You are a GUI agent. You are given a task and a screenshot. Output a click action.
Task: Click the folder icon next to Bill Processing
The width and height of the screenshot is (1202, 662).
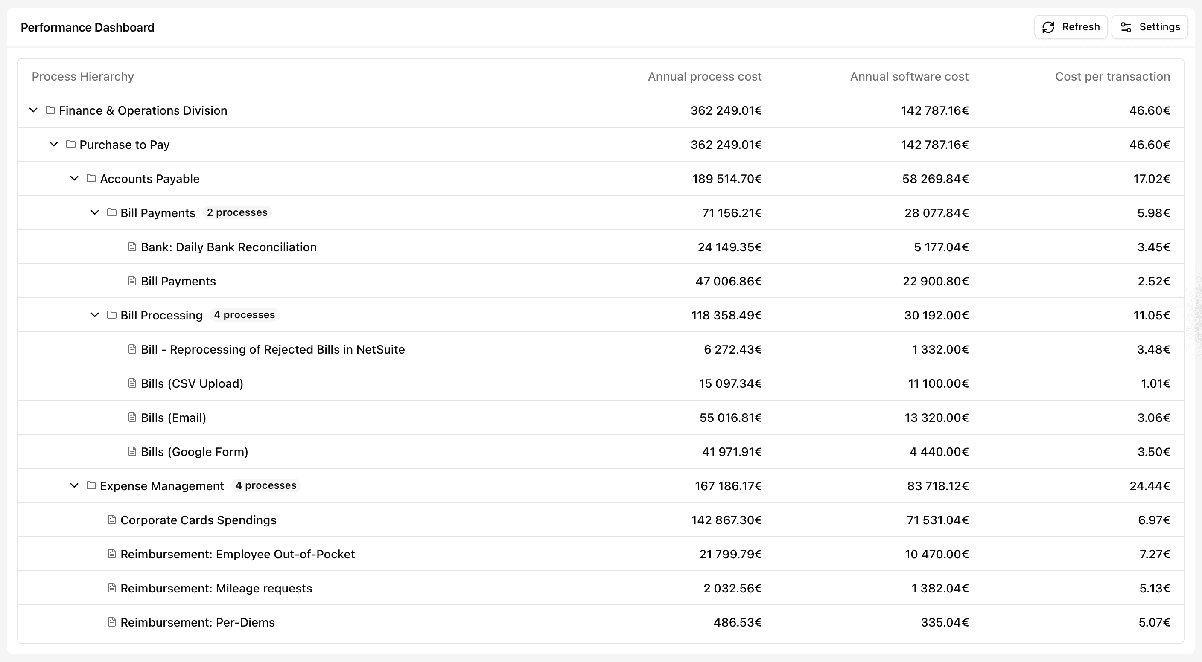point(111,315)
